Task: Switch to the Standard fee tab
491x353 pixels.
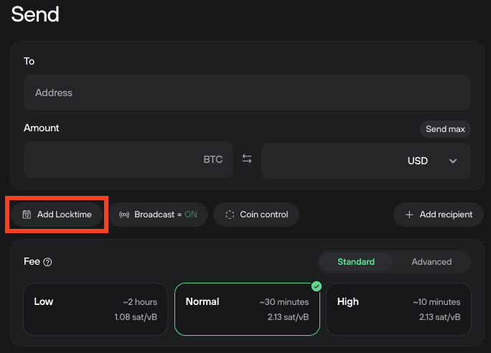Action: coord(356,262)
